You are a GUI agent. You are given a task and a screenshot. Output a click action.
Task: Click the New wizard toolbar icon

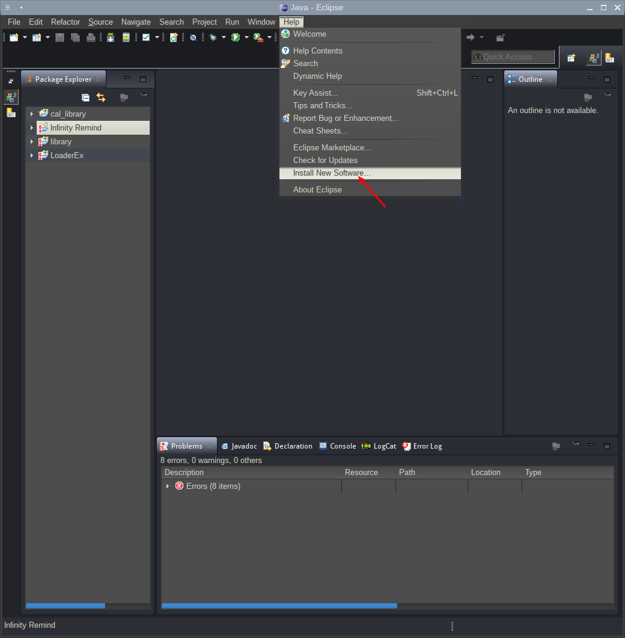click(14, 37)
